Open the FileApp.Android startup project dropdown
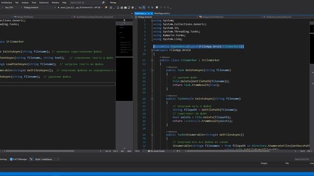The height and width of the screenshot is (176, 314). pos(39,8)
